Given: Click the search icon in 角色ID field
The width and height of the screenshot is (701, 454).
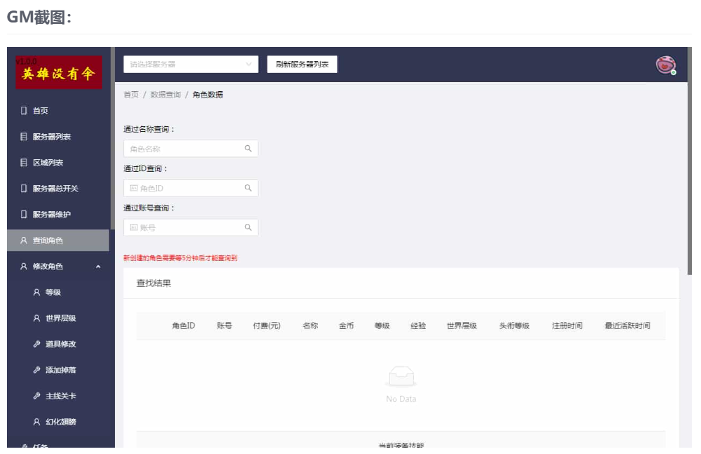Looking at the screenshot, I should coord(248,188).
